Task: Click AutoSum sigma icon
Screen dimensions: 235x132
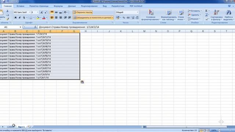Action: click(206, 11)
